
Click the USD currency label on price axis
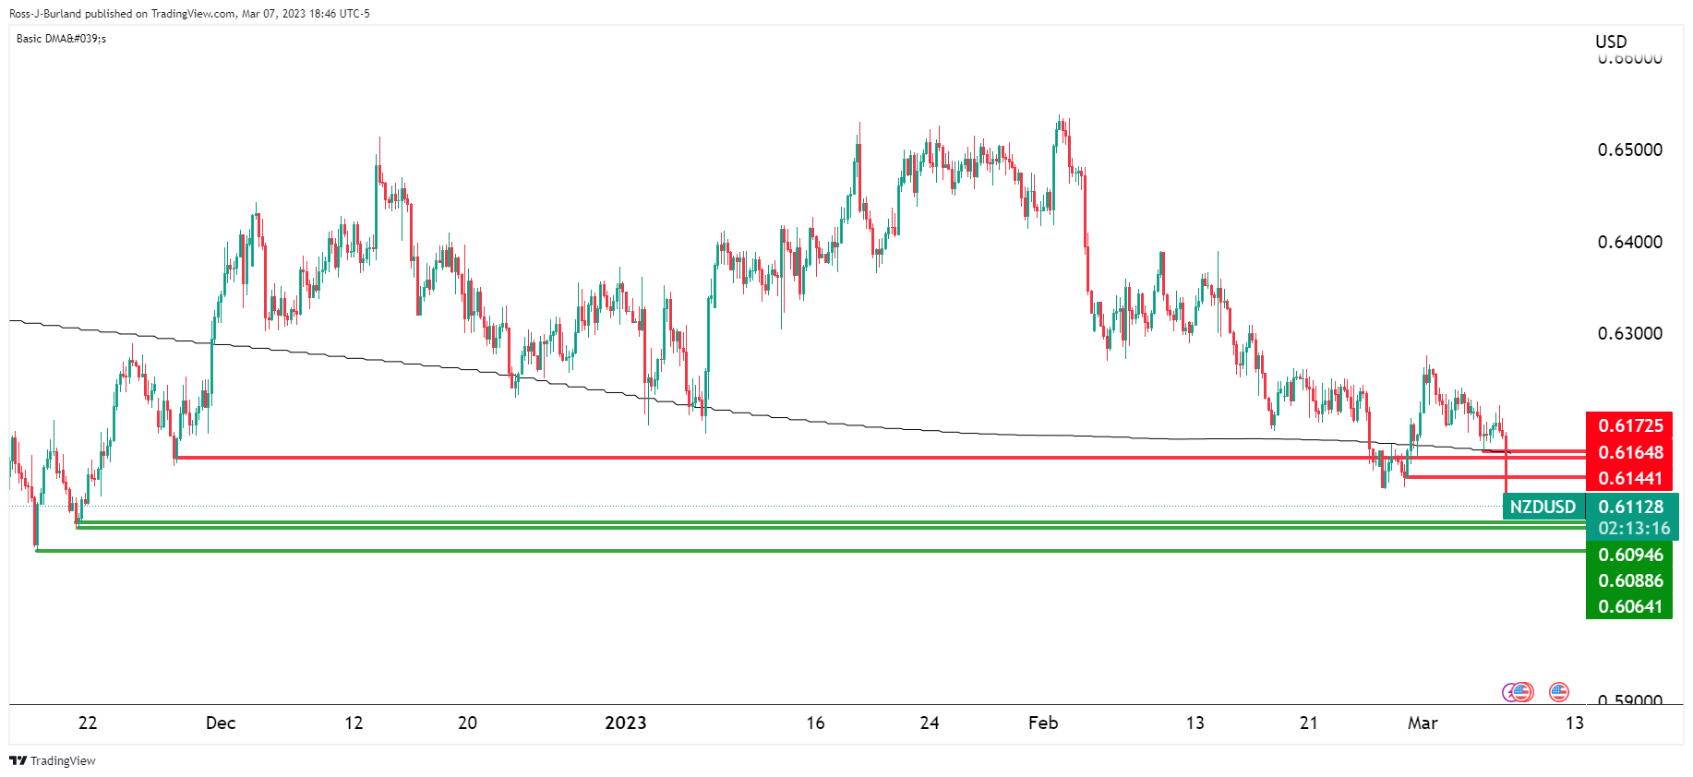point(1611,42)
